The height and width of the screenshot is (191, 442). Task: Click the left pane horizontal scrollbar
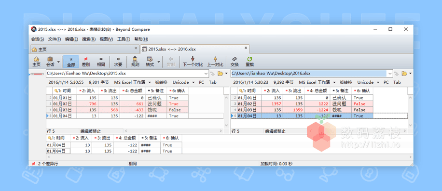[x=173, y=131]
